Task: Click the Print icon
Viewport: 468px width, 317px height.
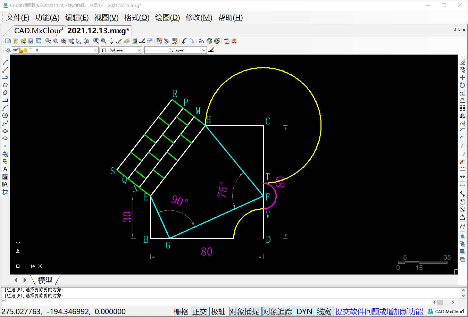Action: [x=201, y=41]
